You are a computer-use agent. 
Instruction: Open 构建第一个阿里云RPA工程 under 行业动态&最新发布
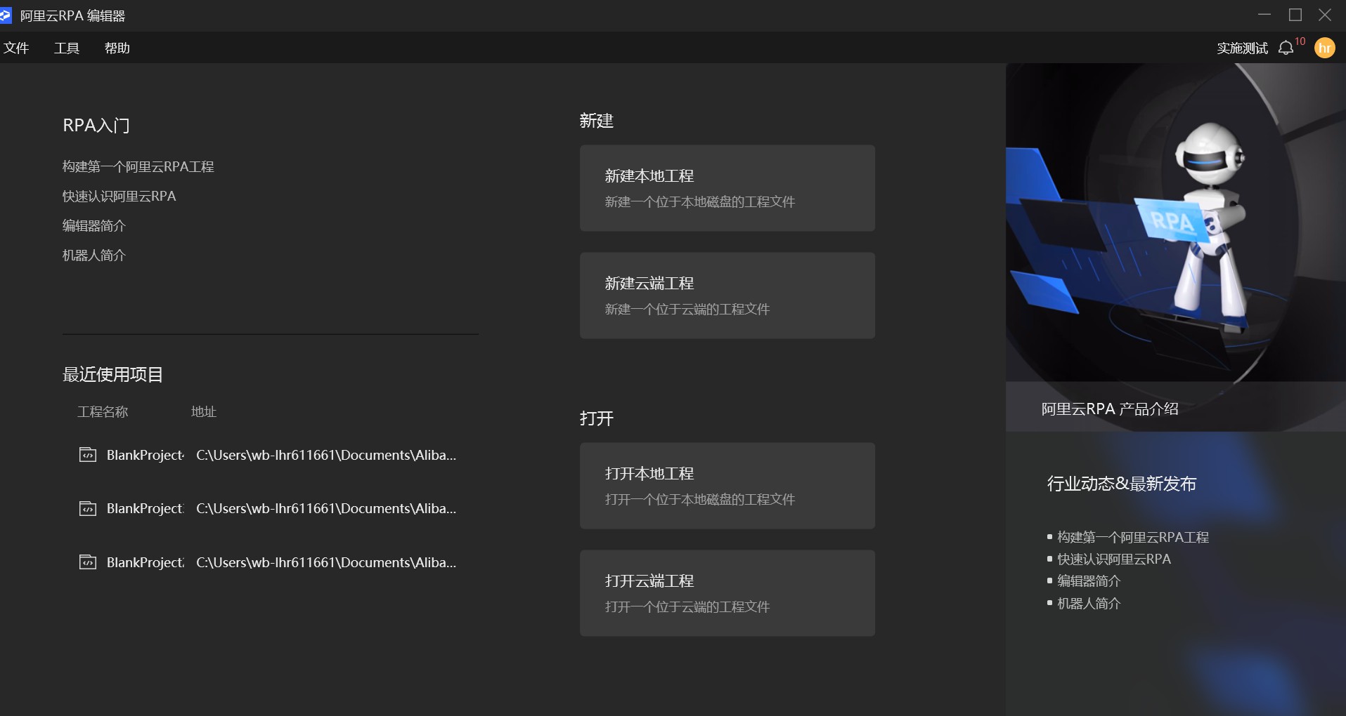click(x=1133, y=537)
